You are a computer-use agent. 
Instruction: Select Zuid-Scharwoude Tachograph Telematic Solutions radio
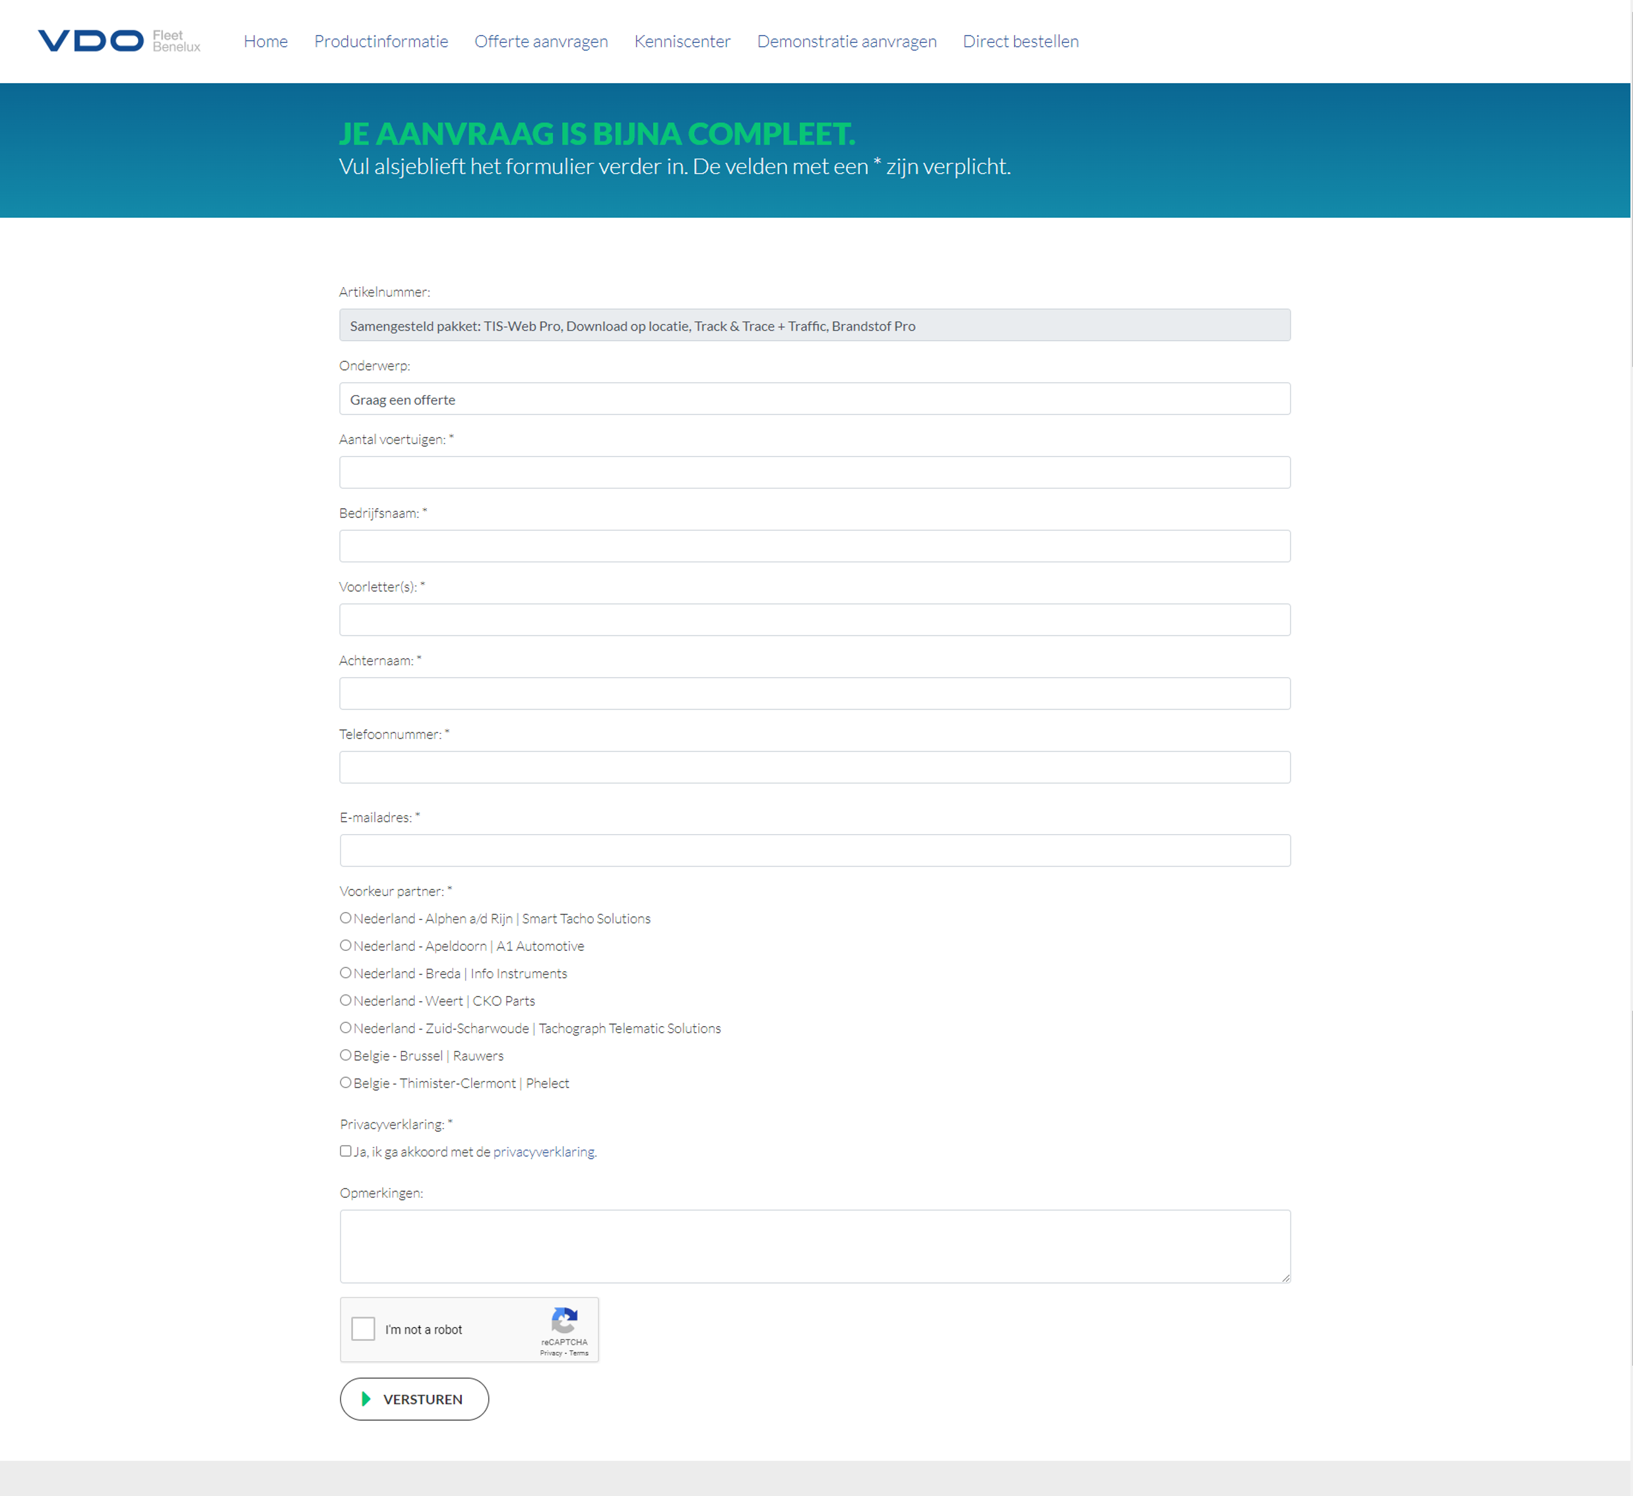pos(346,1028)
